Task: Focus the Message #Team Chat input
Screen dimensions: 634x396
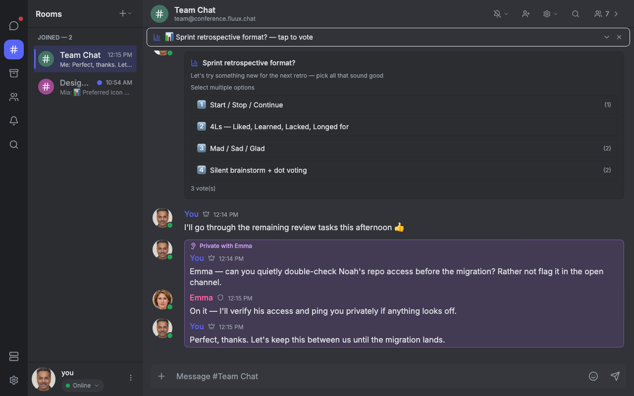Action: point(376,376)
